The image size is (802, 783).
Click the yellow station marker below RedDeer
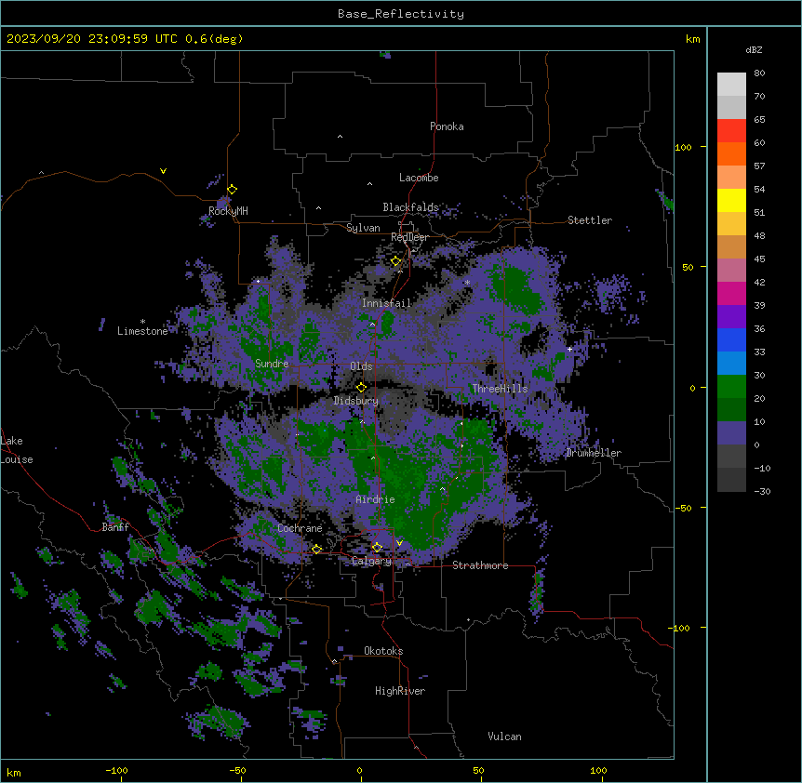tap(395, 261)
